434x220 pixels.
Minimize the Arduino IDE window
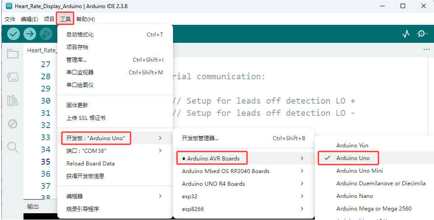(383, 6)
